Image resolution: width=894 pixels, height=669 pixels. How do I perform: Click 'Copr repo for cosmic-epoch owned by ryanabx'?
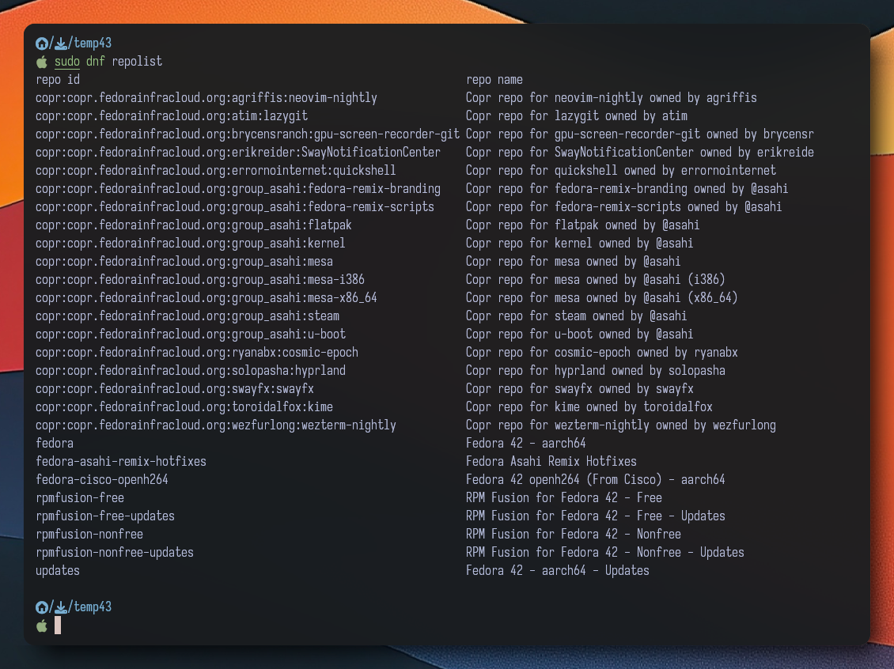click(x=601, y=353)
